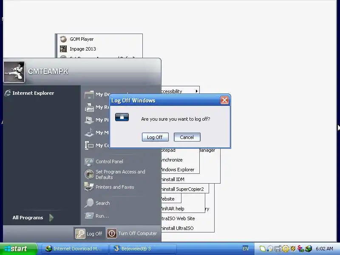Screen dimensions: 340x255
Task: Open Internet Explorer from Start menu
Action: tap(29, 93)
